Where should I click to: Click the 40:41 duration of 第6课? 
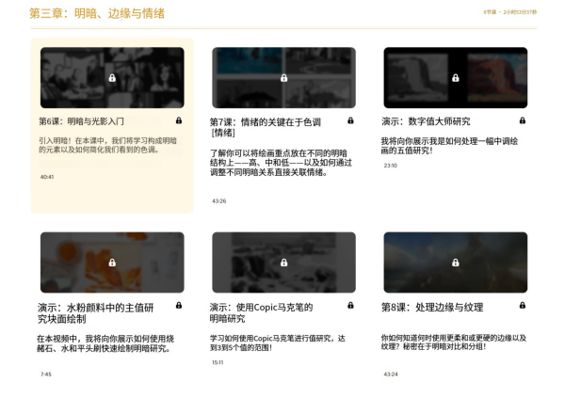click(47, 177)
